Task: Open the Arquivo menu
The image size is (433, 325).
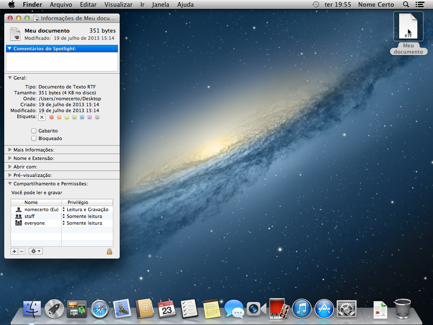Action: [61, 5]
